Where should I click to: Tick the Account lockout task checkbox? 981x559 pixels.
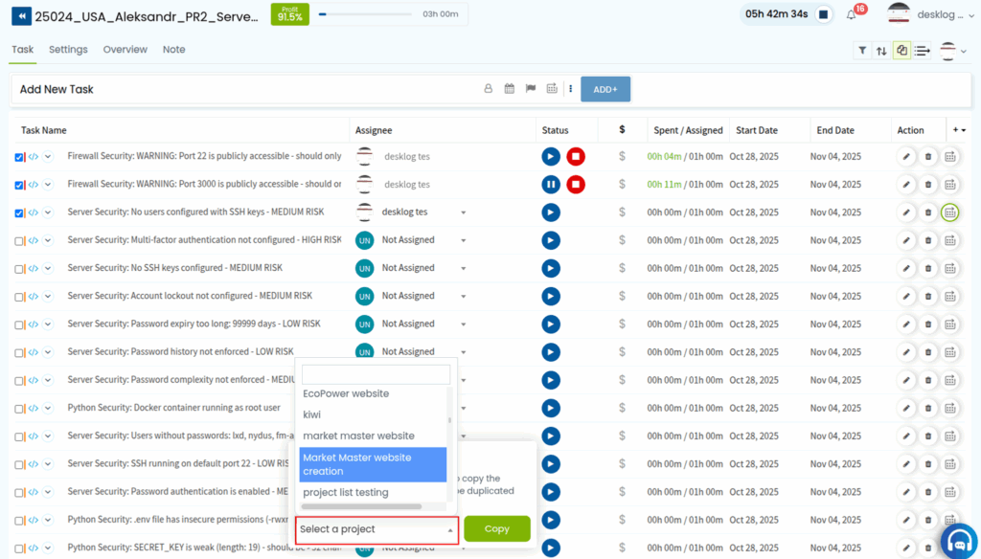click(19, 297)
